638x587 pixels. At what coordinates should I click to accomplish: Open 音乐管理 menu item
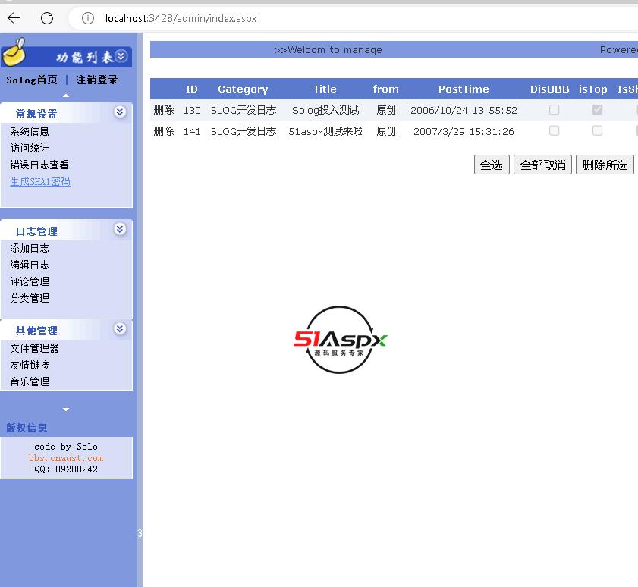(30, 381)
